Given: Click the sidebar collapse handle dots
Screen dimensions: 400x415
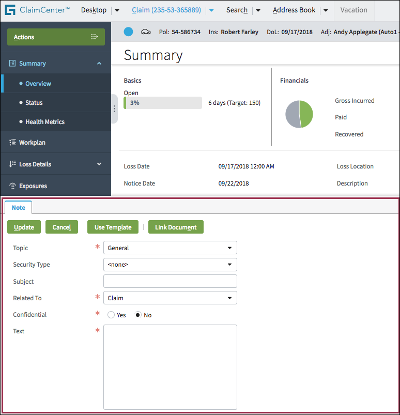Looking at the screenshot, I should pyautogui.click(x=114, y=109).
